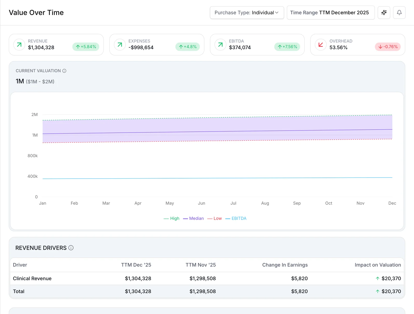Screen dimensions: 414x314
Task: Select the Total row label
Action: (19, 292)
